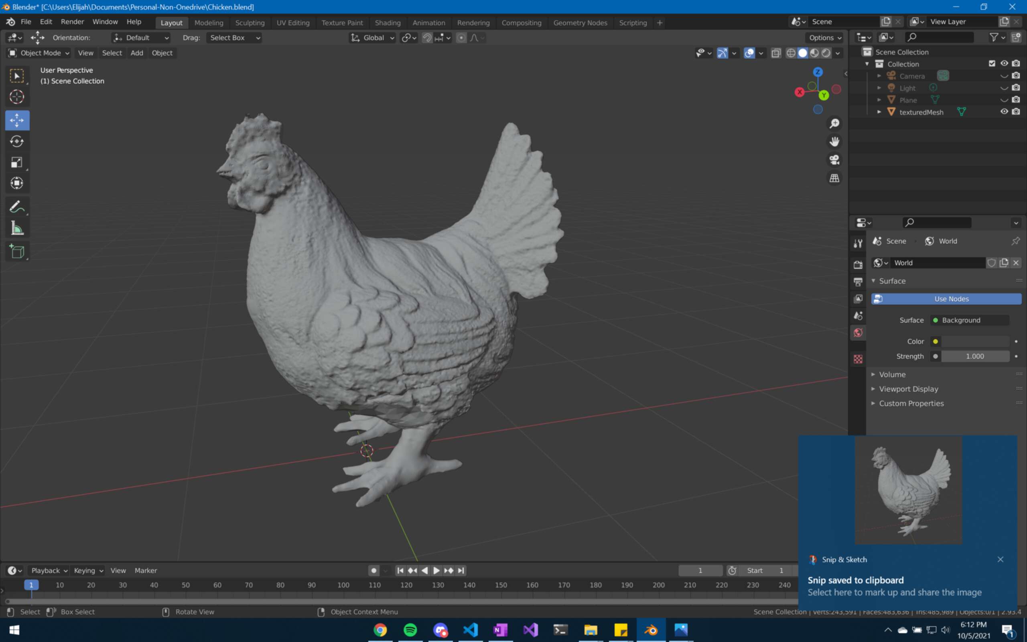
Task: Open Scene properties tab
Action: pos(858,315)
